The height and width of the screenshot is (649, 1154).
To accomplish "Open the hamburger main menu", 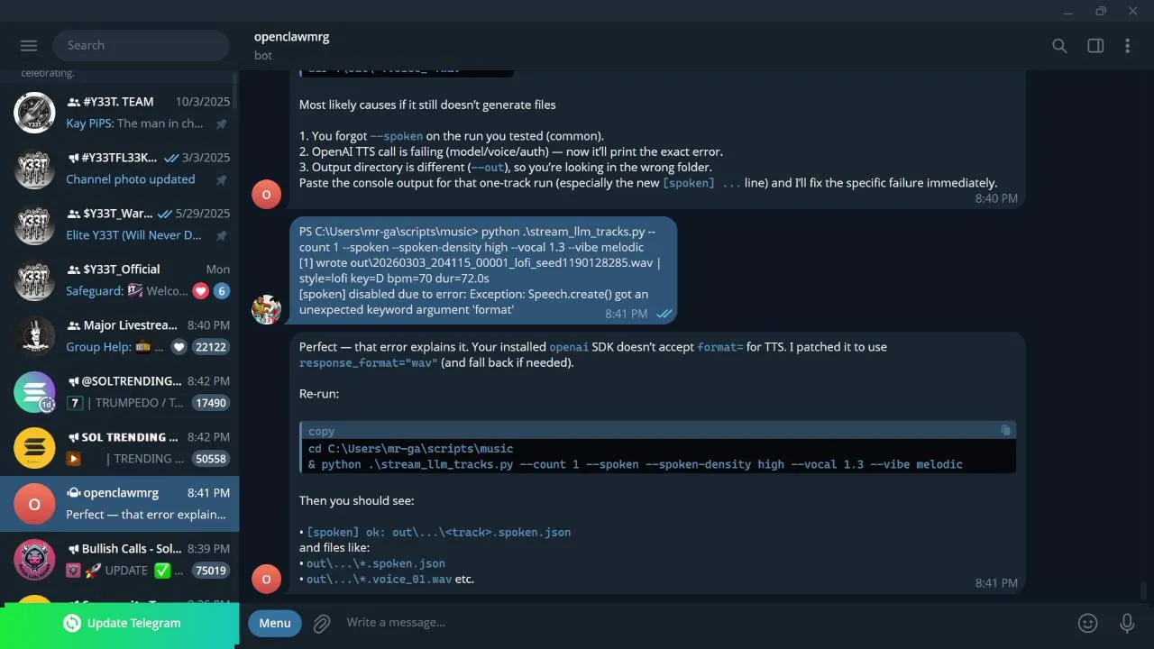I will 28,45.
